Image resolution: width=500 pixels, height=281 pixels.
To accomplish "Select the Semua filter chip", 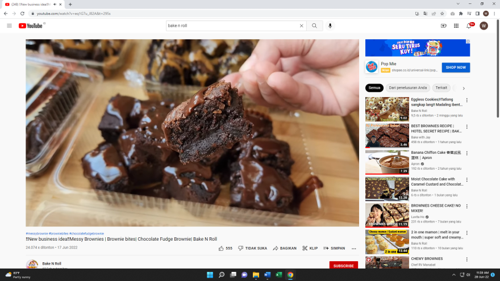I will tap(374, 87).
